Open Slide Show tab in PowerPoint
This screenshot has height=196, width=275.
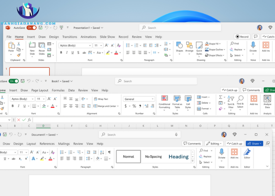[107, 37]
